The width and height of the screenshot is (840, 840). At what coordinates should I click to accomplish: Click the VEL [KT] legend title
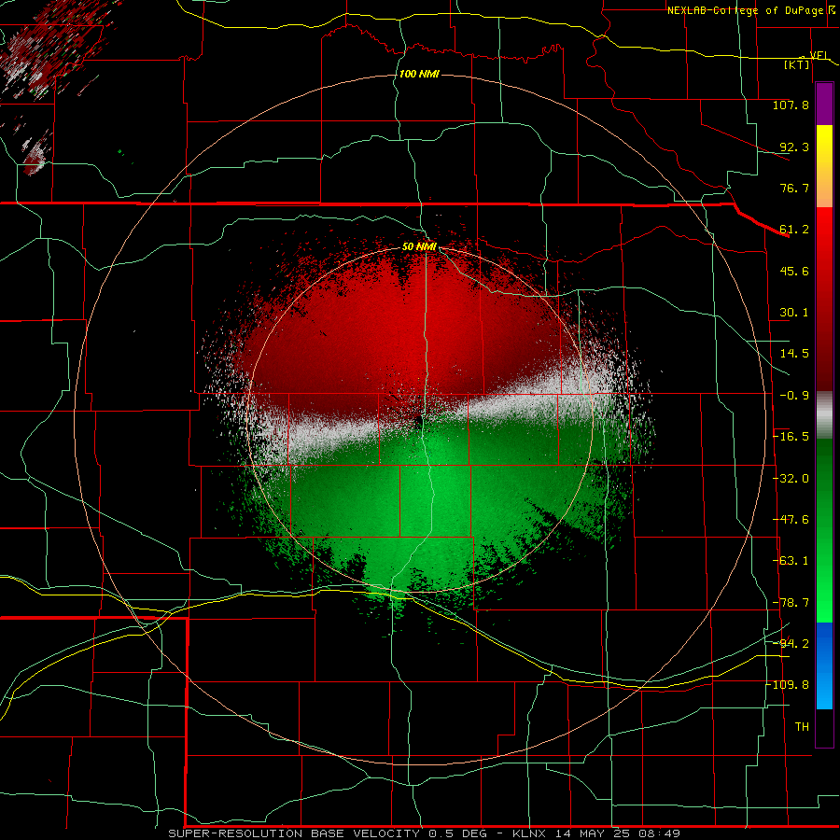[806, 60]
